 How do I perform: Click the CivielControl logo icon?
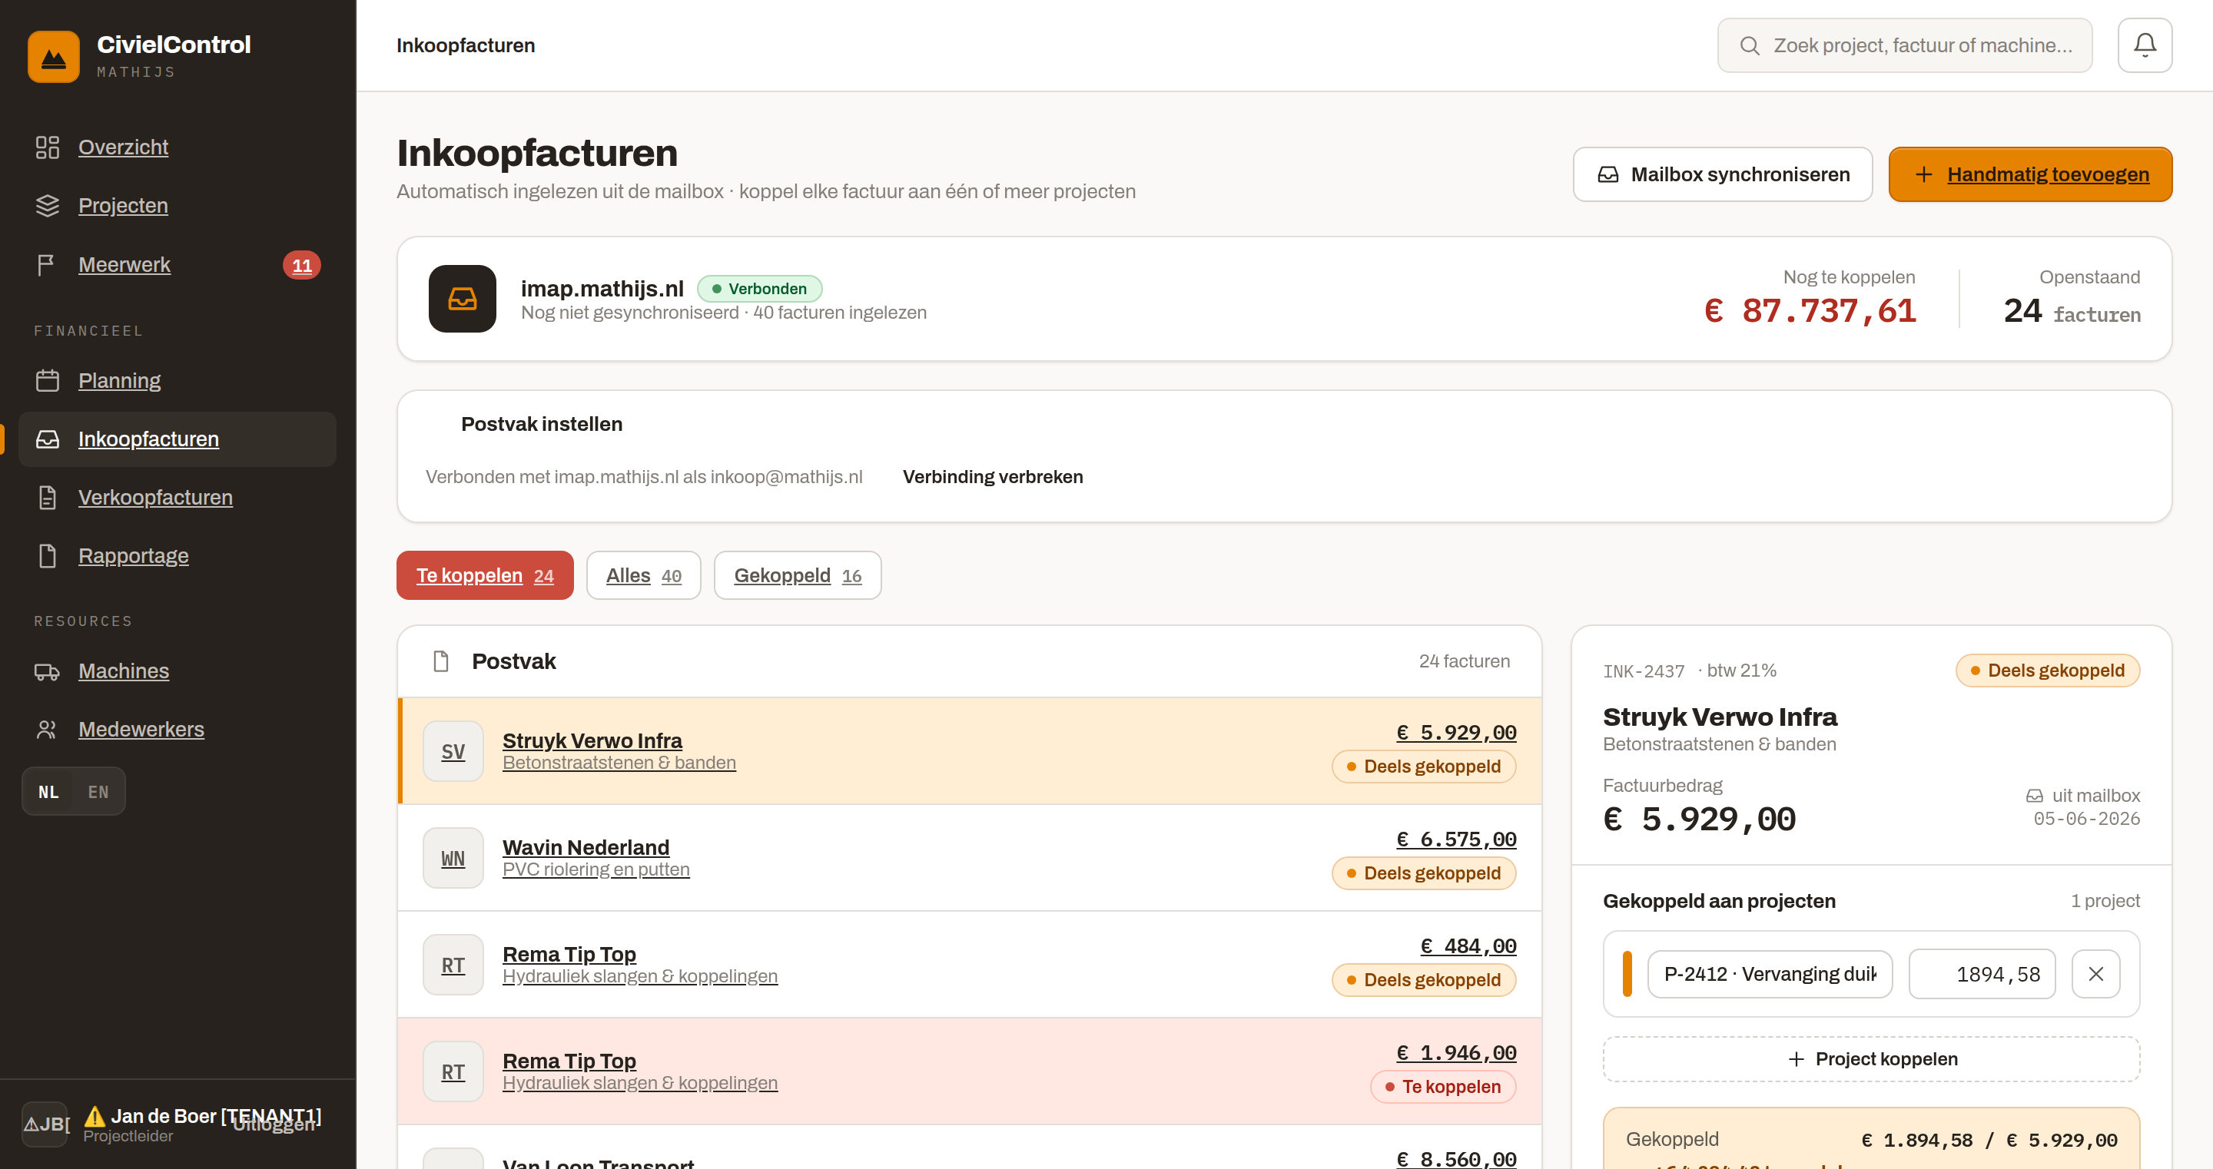click(53, 57)
